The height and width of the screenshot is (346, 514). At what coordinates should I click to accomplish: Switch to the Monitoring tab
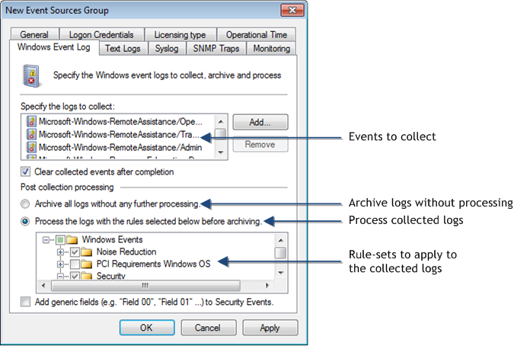pyautogui.click(x=271, y=49)
